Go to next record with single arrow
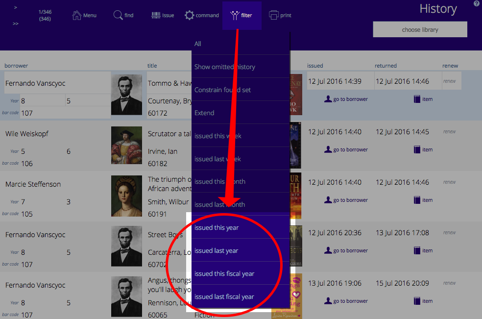Screen dimensions: 482x319 (16, 8)
